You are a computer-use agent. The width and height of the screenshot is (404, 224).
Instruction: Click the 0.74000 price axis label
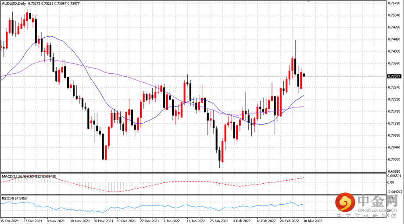(394, 51)
